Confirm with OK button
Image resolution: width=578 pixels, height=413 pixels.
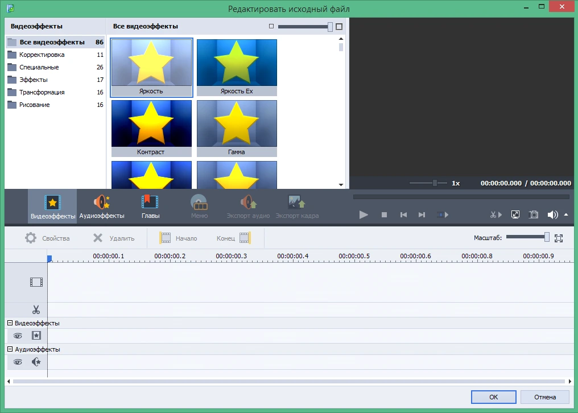pyautogui.click(x=494, y=397)
